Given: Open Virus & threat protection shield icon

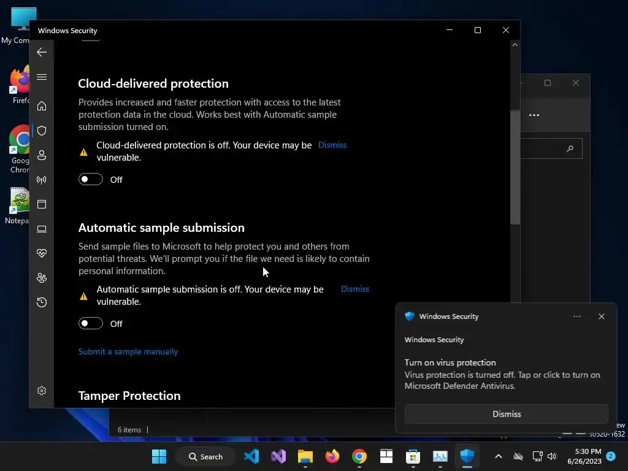Looking at the screenshot, I should tap(42, 131).
